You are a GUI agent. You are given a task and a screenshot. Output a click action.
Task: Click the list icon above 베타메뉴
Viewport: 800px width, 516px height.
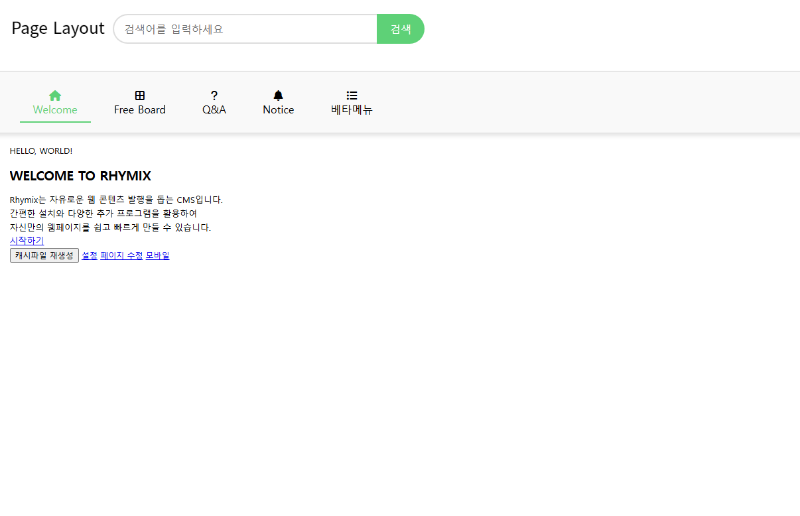click(x=352, y=96)
